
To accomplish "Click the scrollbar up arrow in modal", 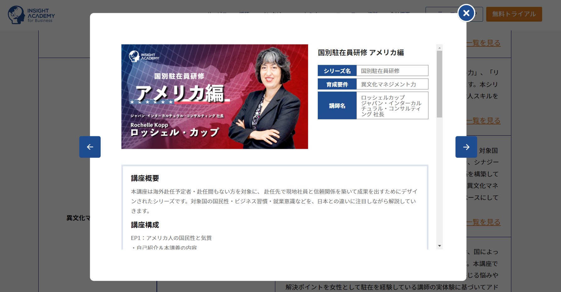I will 439,48.
